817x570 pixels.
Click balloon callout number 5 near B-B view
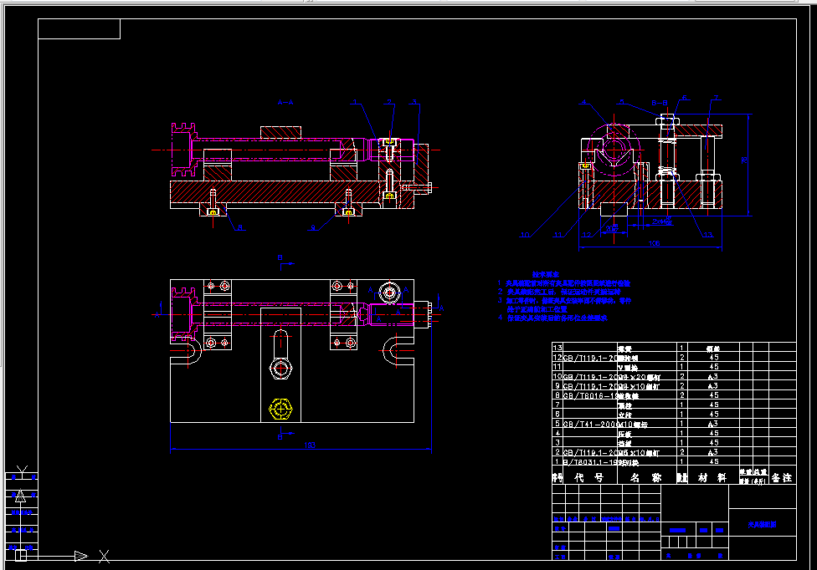point(622,103)
